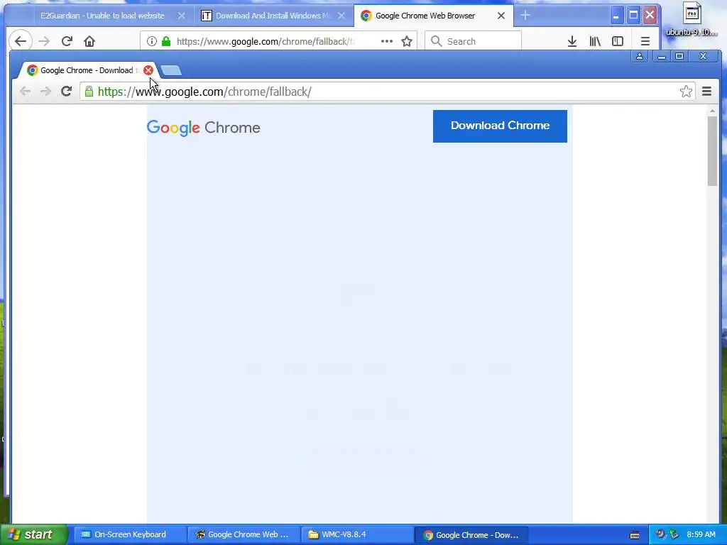
Task: Click Firefox forward arrow button
Action: (x=44, y=41)
